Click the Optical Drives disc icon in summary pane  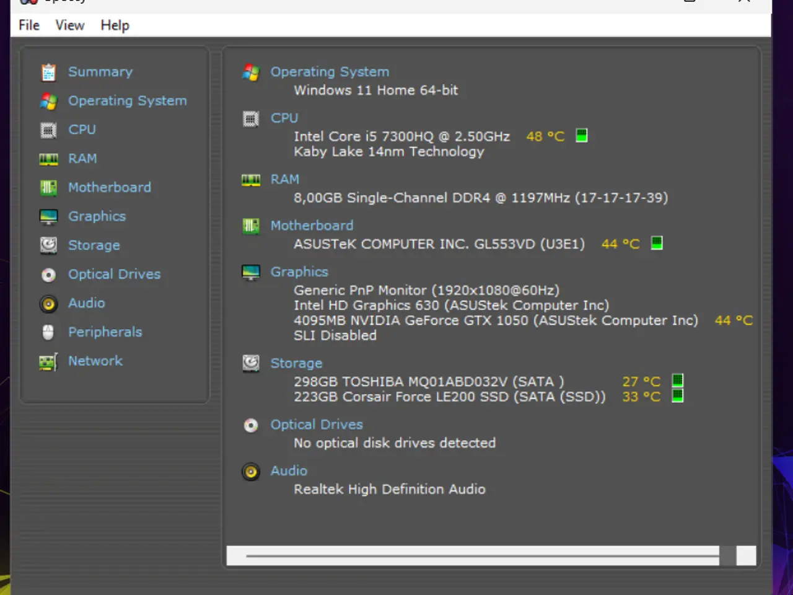pyautogui.click(x=251, y=425)
